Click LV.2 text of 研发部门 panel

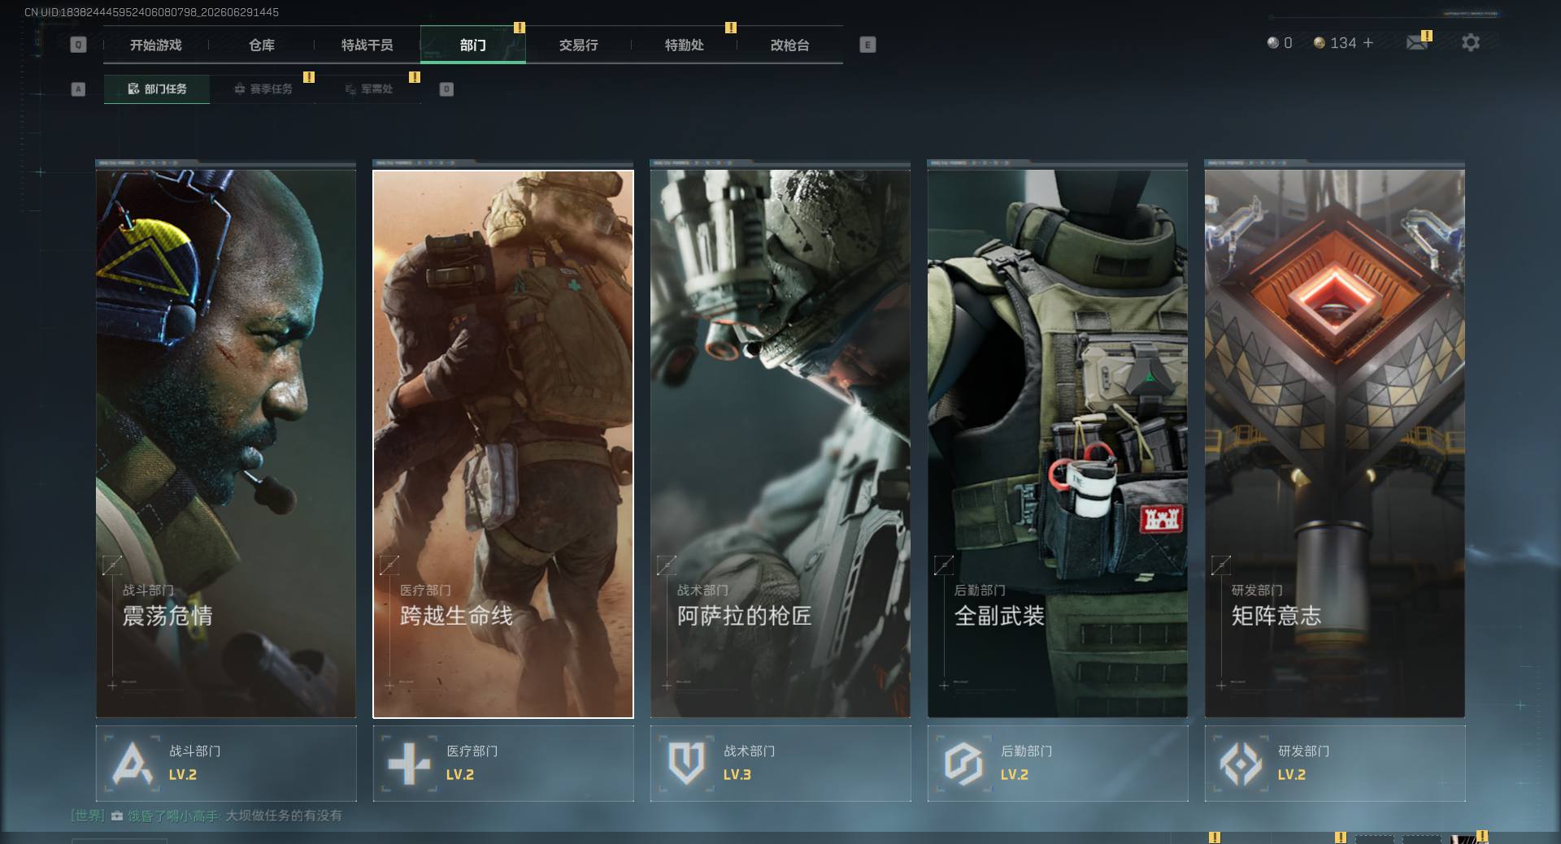coord(1292,775)
